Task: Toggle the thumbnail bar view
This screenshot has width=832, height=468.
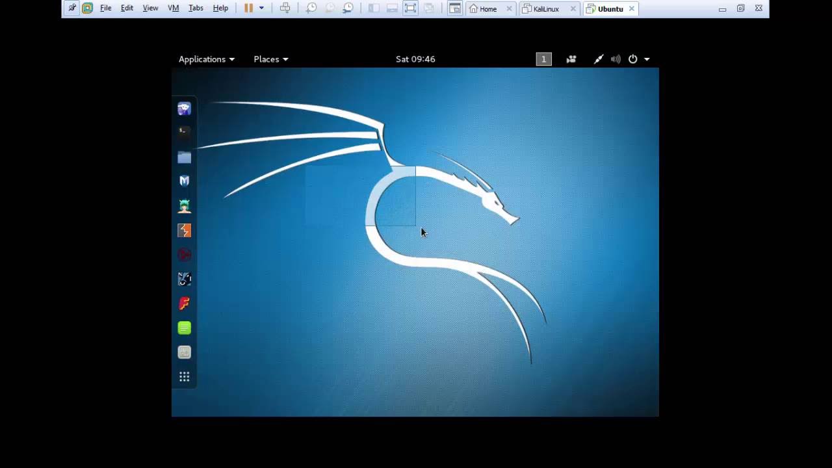Action: point(392,8)
